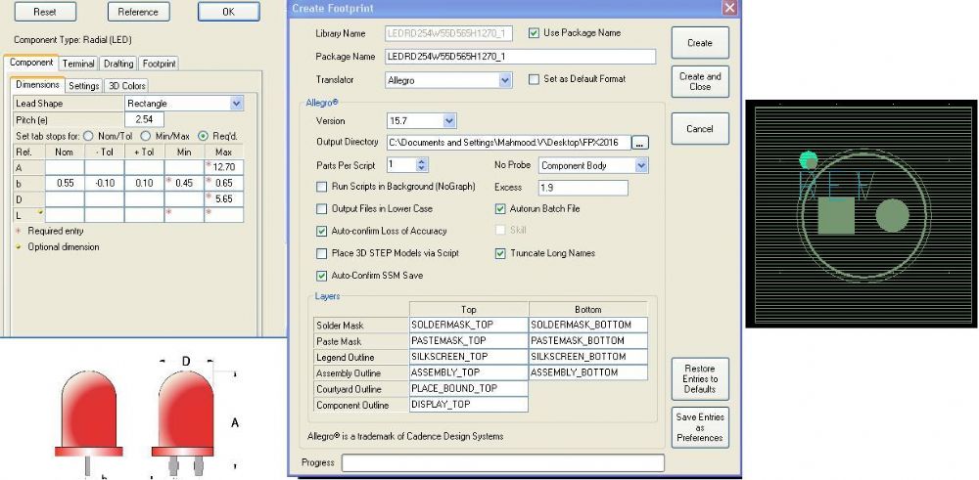Toggle the Use Package Name checkbox
This screenshot has width=979, height=480.
click(x=535, y=33)
